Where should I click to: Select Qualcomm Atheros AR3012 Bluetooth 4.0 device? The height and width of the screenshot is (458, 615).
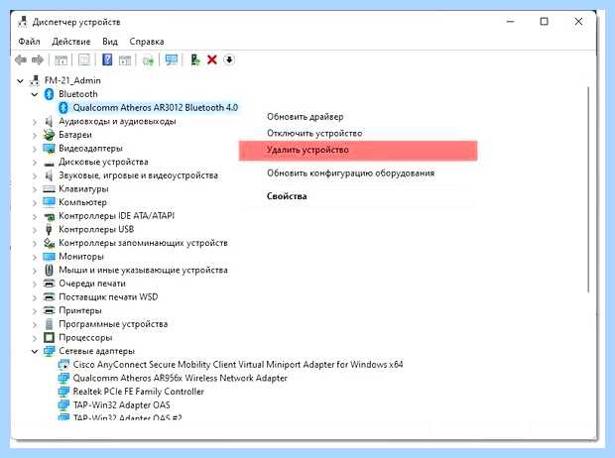point(156,107)
